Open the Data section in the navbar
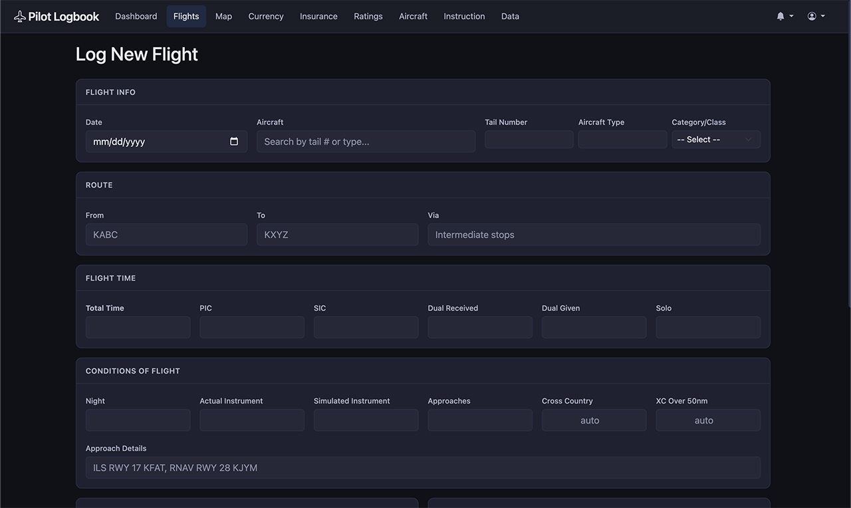851x508 pixels. tap(510, 16)
